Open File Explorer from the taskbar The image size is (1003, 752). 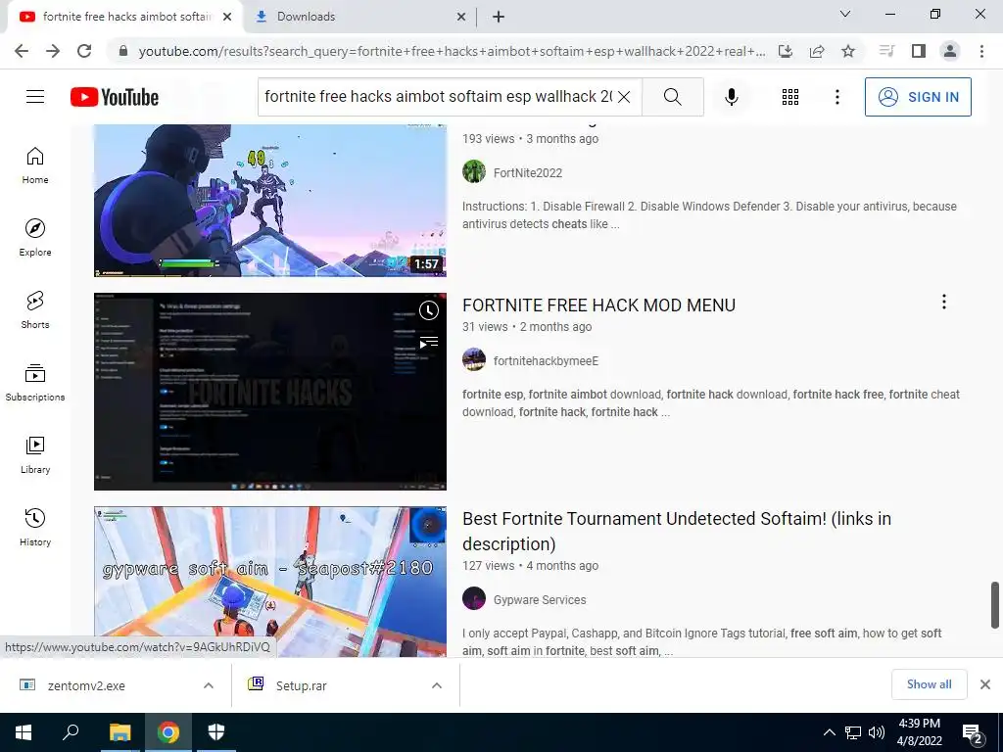(119, 732)
